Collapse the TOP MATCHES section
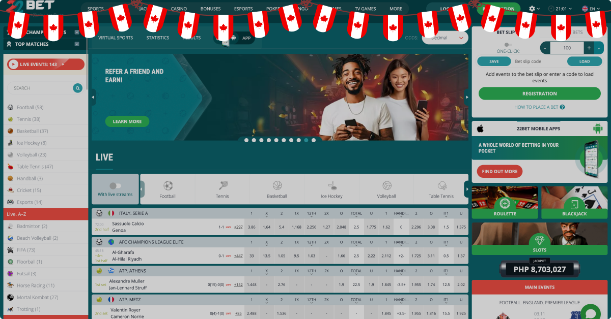Viewport: 611px width, 319px height. point(76,44)
